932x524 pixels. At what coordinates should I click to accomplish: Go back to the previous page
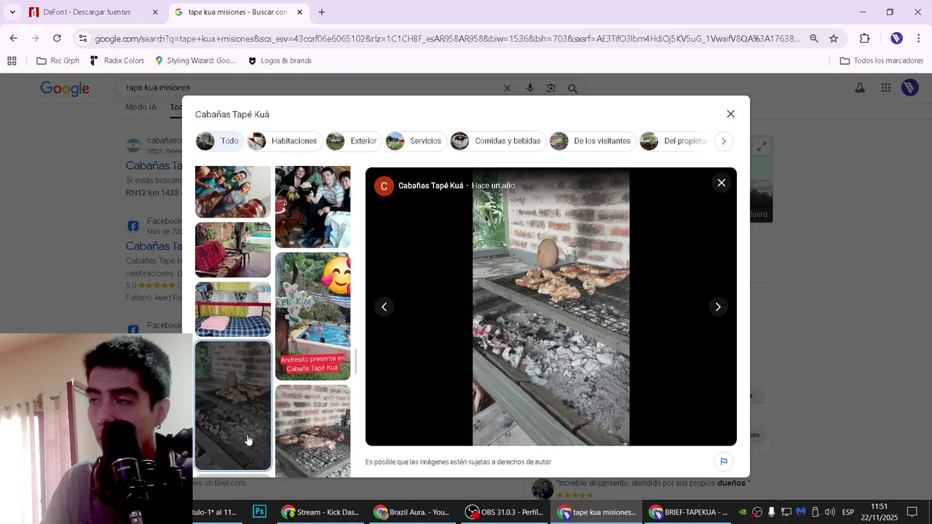tap(14, 39)
